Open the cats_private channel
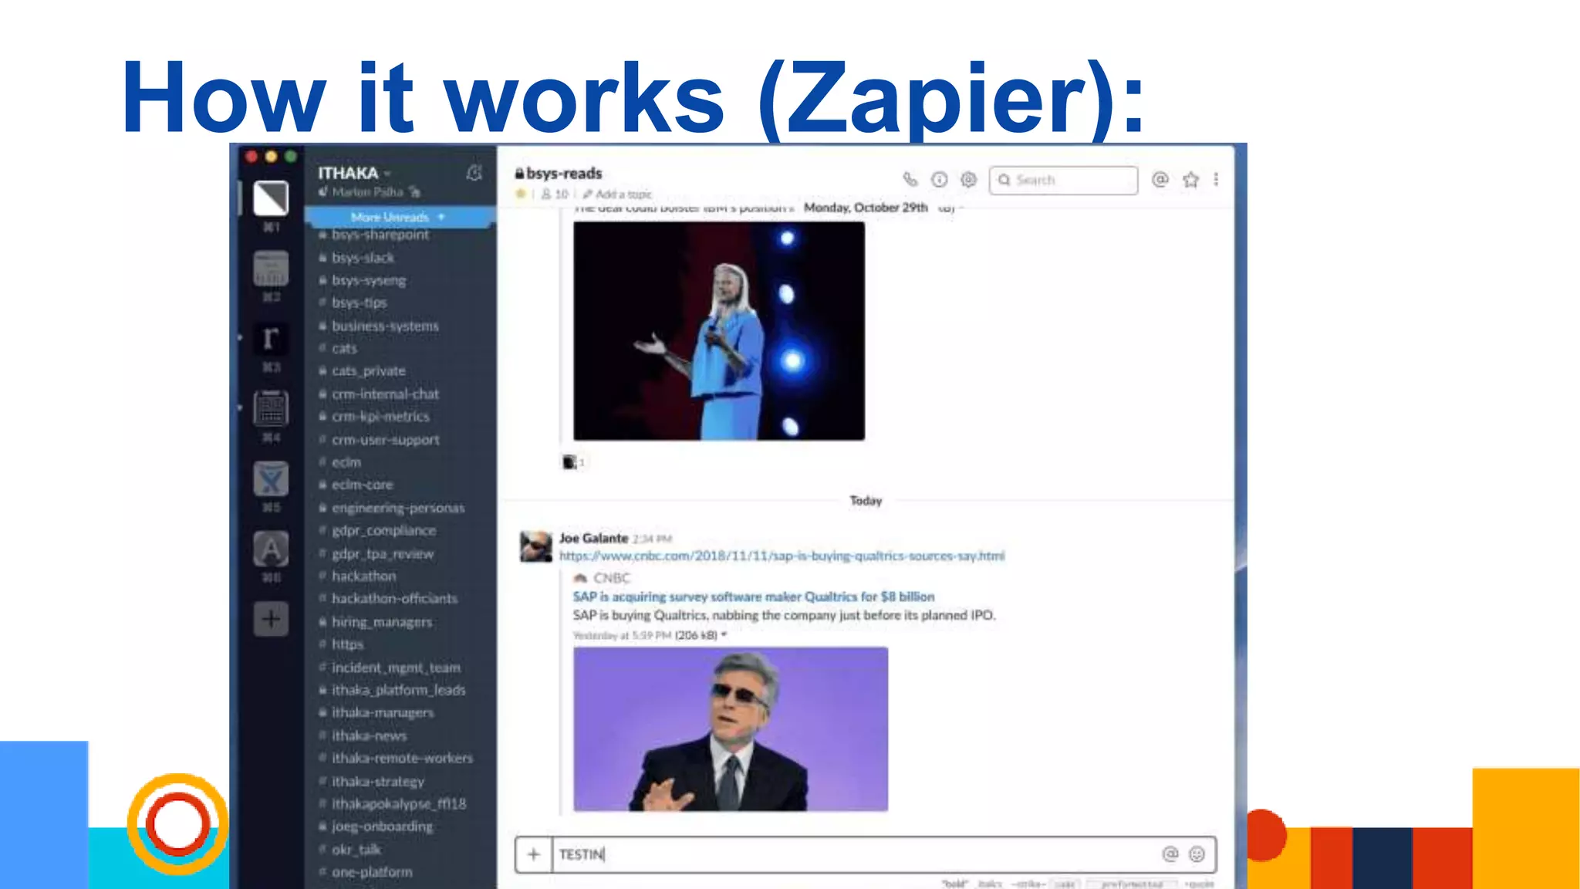Screen dimensions: 1580x889 (368, 370)
